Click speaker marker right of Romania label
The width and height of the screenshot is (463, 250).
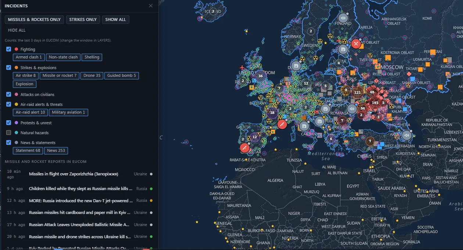[x=352, y=108]
